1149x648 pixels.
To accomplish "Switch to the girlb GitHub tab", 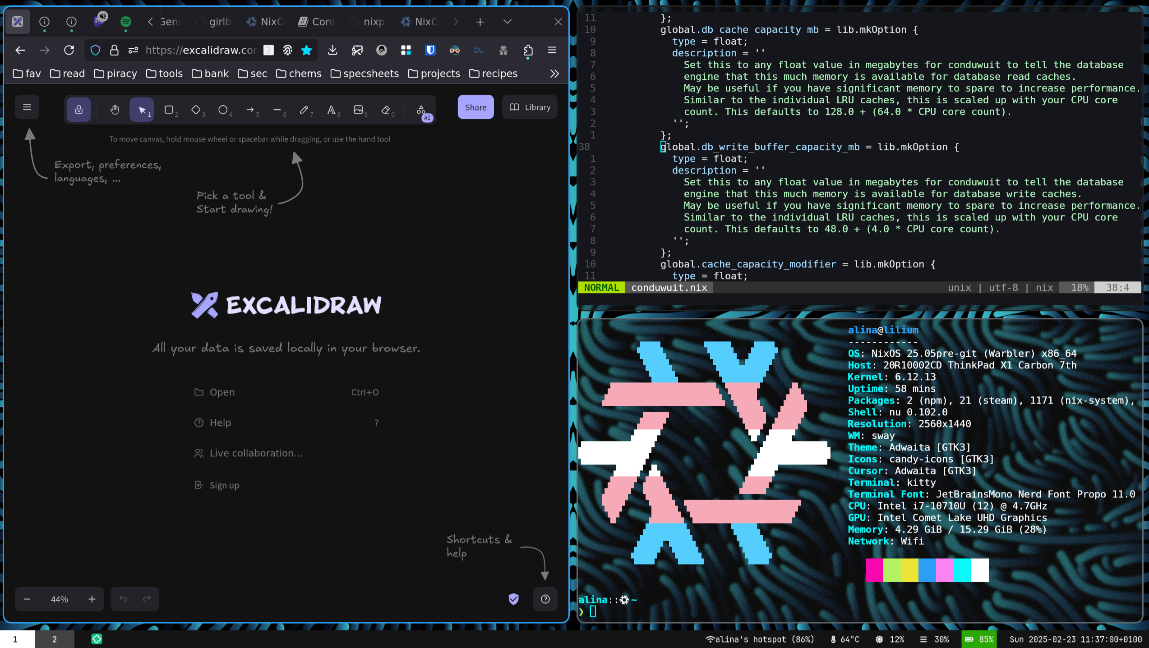I will click(x=214, y=22).
